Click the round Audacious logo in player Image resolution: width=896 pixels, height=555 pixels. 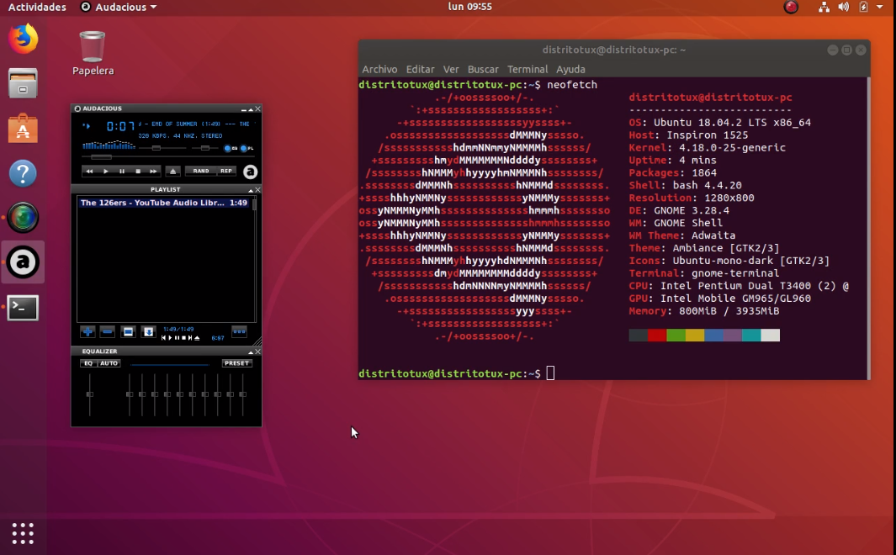click(x=250, y=172)
